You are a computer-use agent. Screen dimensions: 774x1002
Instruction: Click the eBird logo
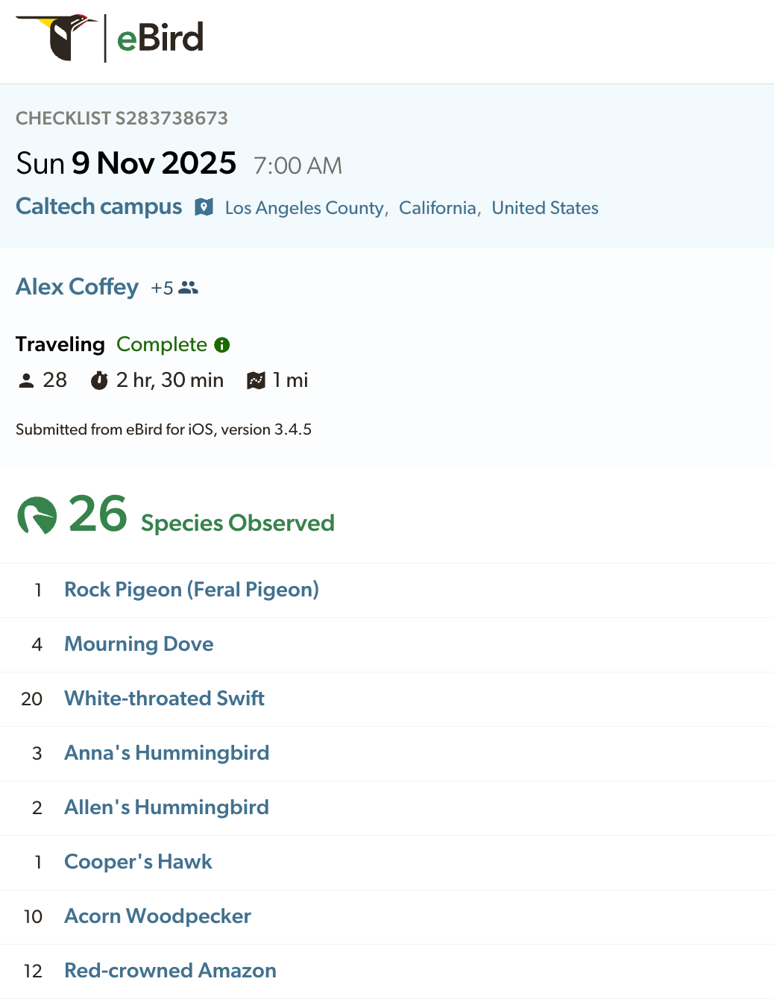[x=110, y=38]
